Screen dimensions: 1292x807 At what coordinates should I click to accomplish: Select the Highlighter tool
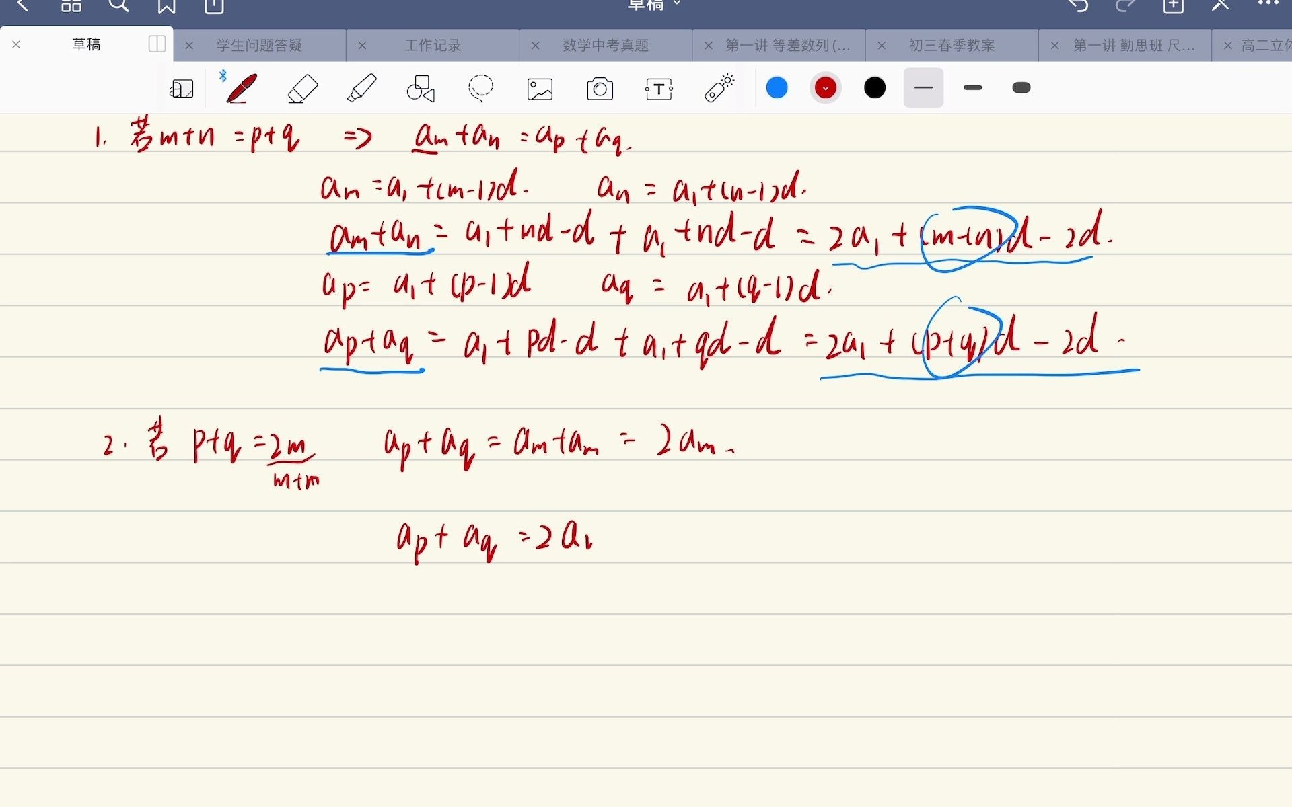[361, 88]
